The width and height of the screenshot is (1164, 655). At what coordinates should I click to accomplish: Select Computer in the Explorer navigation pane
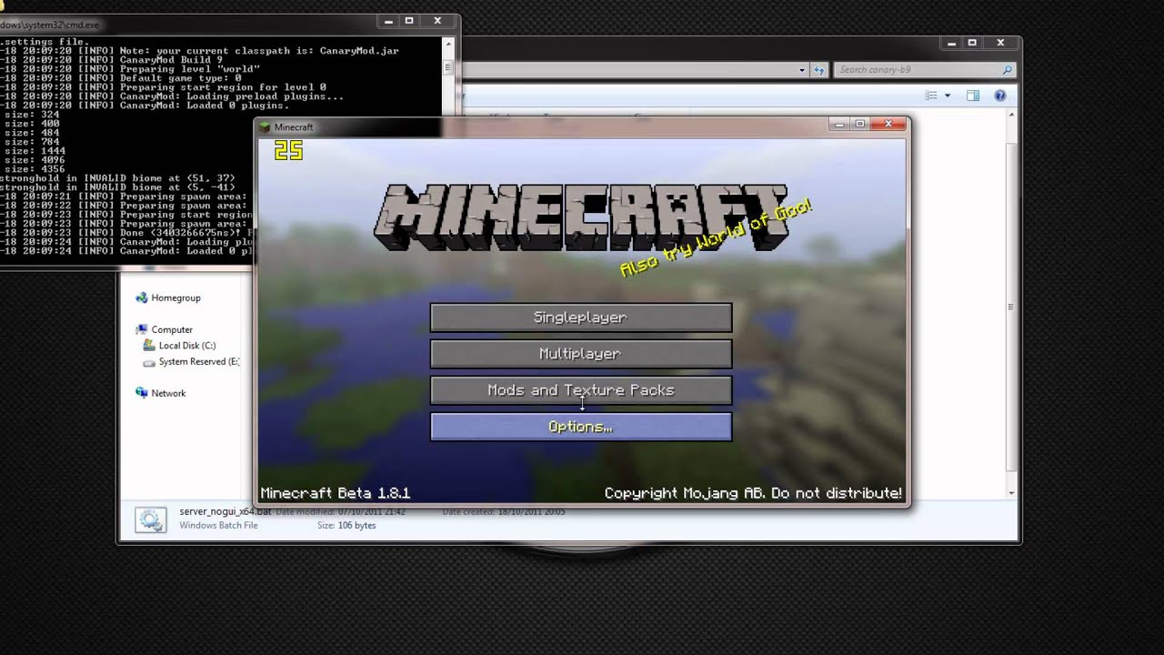(x=172, y=329)
